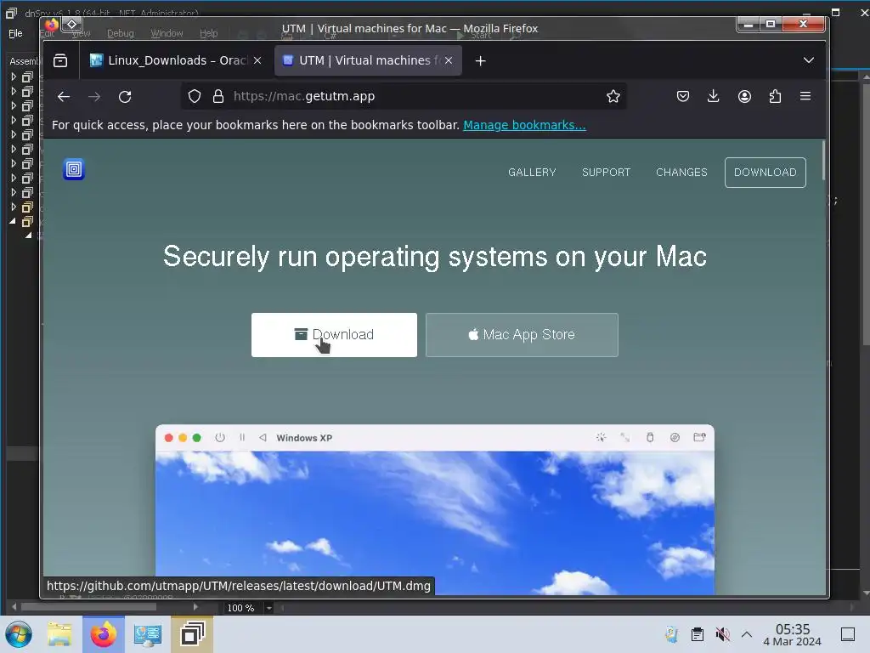
Task: Open the notification center icon
Action: (848, 634)
